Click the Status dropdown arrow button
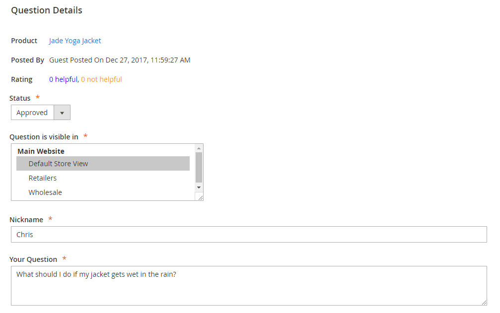Screen dimensions: 500x313 [62, 113]
